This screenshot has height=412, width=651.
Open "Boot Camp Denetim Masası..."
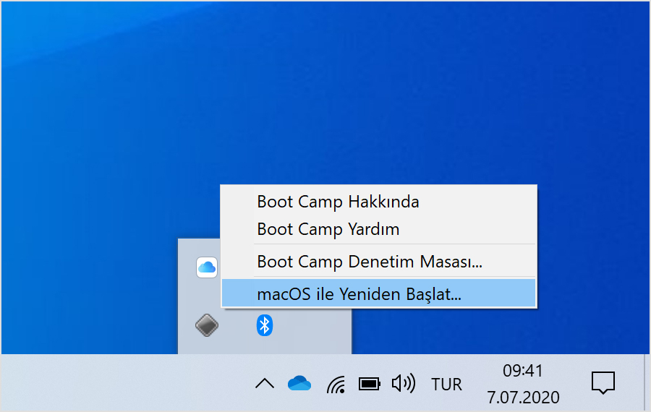(369, 262)
